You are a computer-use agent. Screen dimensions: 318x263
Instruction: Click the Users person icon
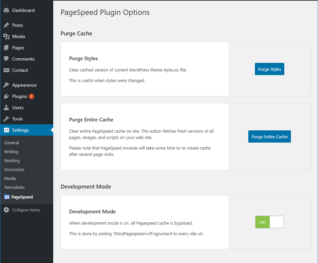pos(6,107)
